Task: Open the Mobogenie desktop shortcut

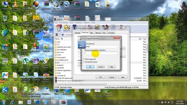Action: point(5,76)
